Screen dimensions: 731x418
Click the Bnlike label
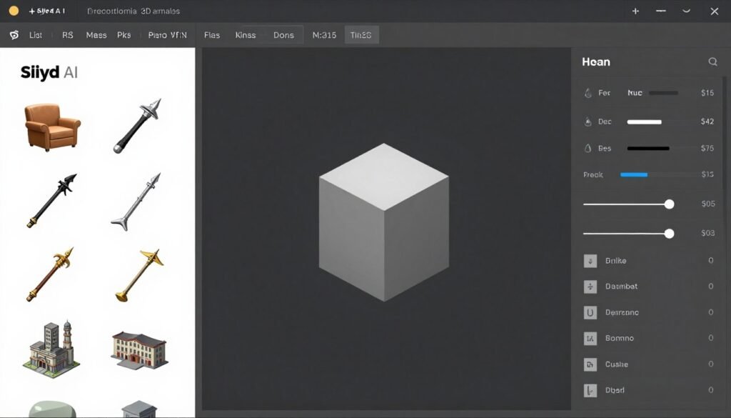click(x=615, y=261)
